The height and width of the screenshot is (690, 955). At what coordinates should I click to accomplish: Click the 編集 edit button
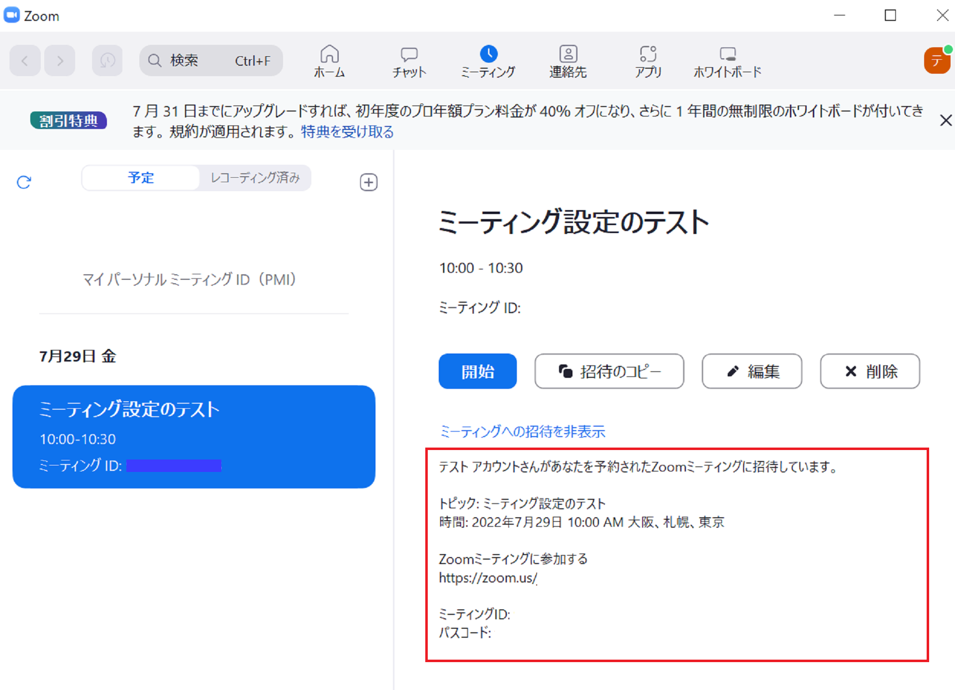pos(752,371)
